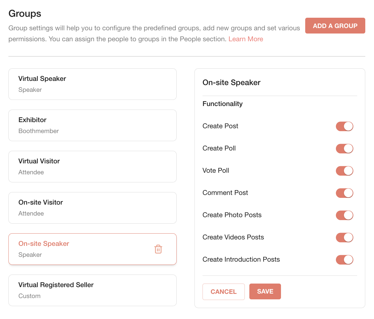374x319 pixels.
Task: Select the Virtual Speaker group
Action: click(x=93, y=84)
